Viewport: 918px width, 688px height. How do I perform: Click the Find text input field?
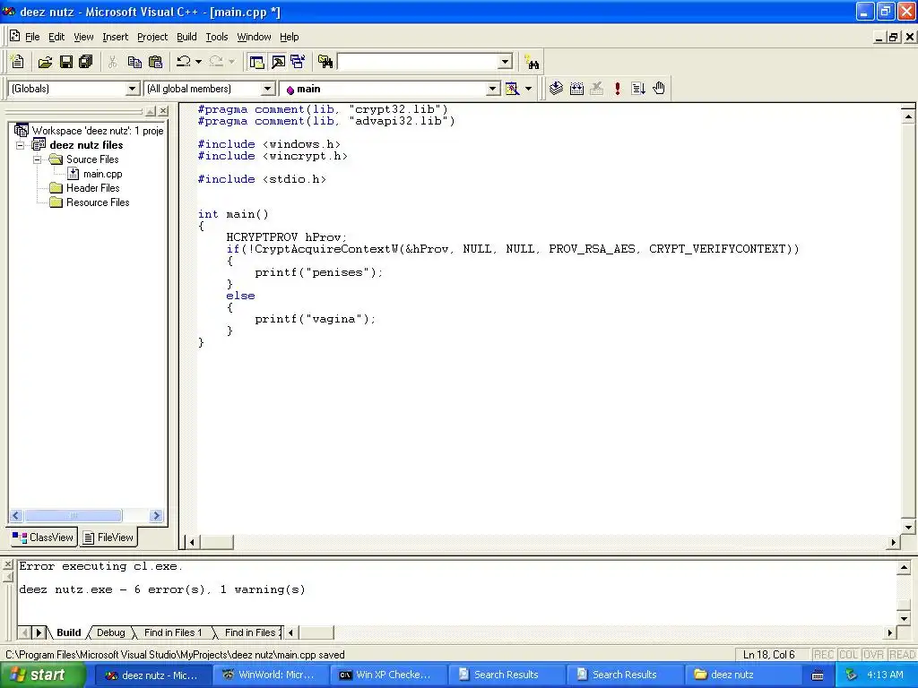coord(418,62)
